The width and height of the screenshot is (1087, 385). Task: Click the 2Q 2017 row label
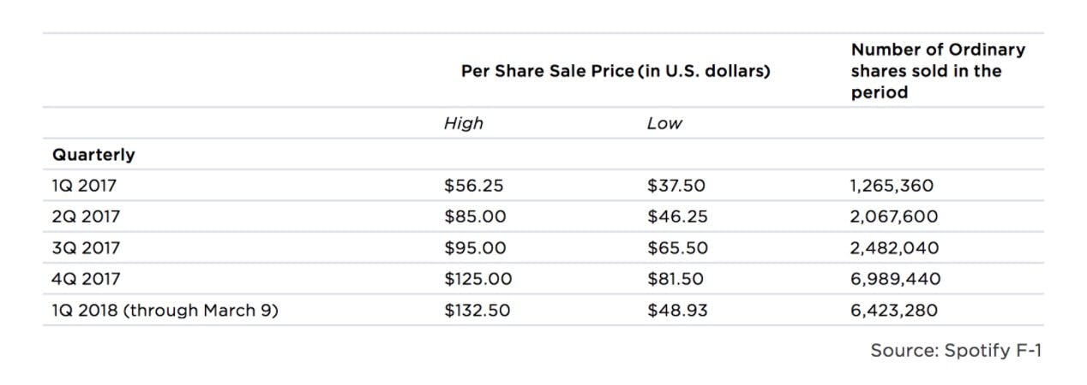86,216
